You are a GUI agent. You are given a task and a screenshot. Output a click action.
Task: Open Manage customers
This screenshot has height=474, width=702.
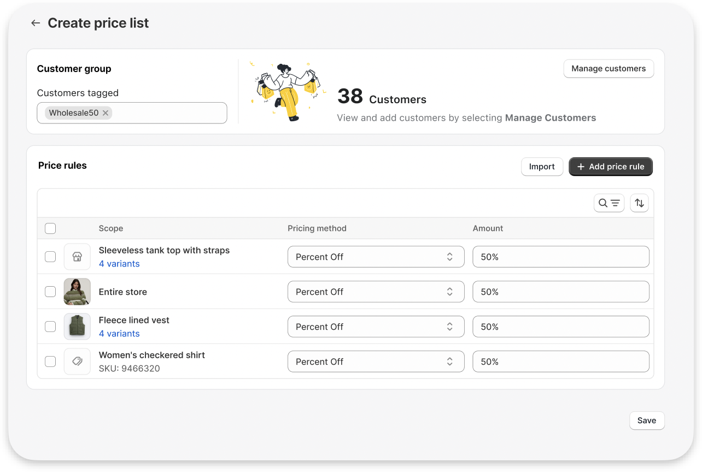pyautogui.click(x=608, y=69)
